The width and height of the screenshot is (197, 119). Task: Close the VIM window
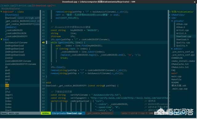pos(195,2)
